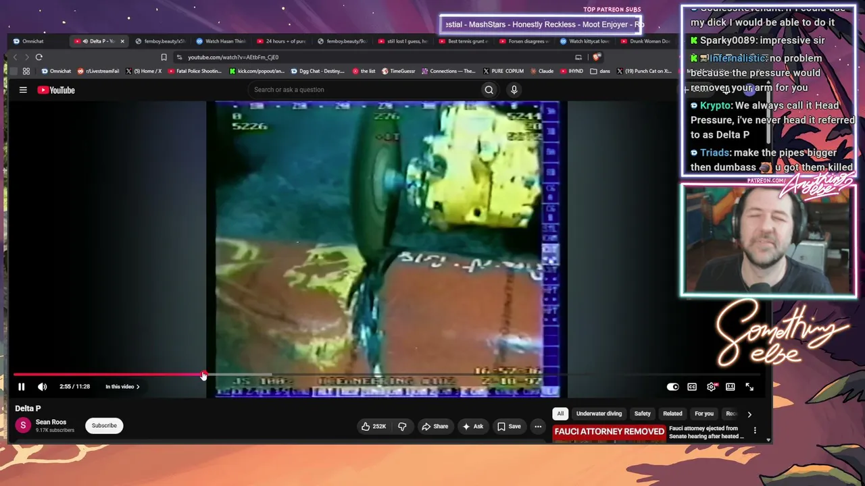Show more filter chips with arrow
Image resolution: width=865 pixels, height=486 pixels.
749,414
